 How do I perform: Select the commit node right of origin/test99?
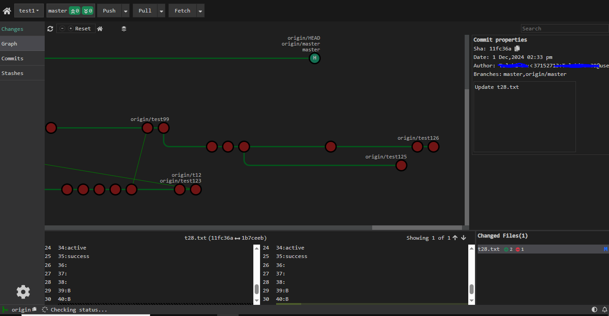point(164,128)
